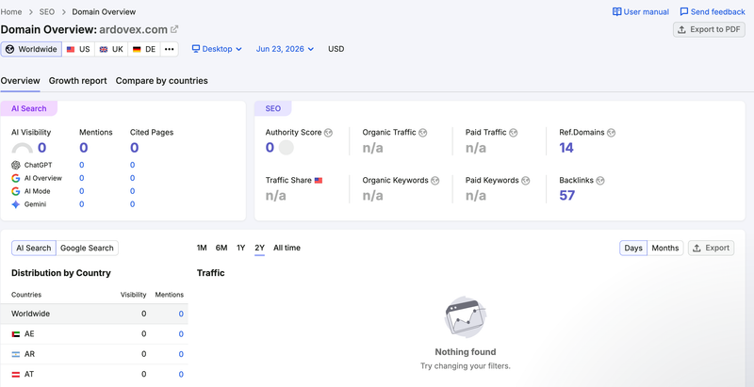Click the Google icon beside AI Overview
This screenshot has width=754, height=387.
tap(16, 178)
